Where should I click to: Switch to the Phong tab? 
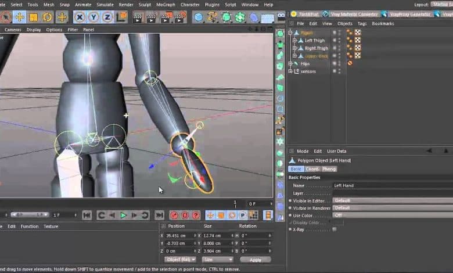click(x=329, y=169)
